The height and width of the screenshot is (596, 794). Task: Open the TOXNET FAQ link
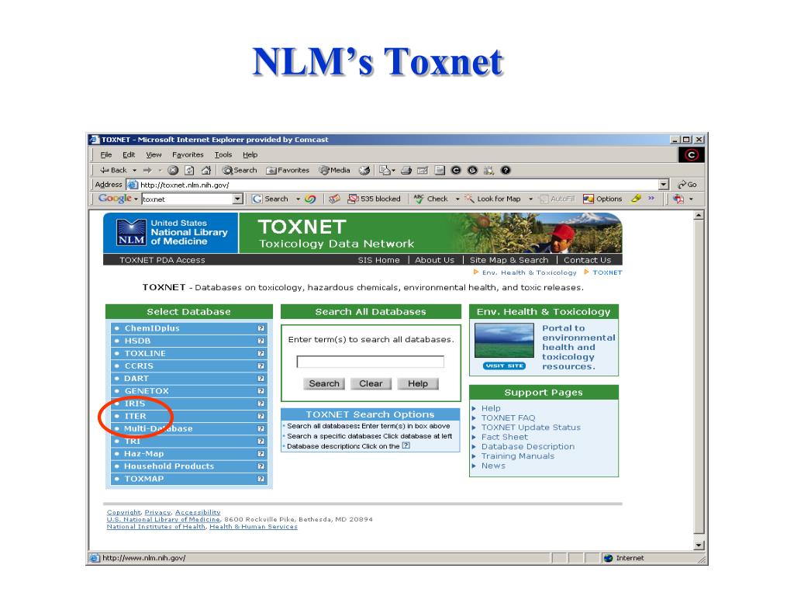tap(508, 418)
